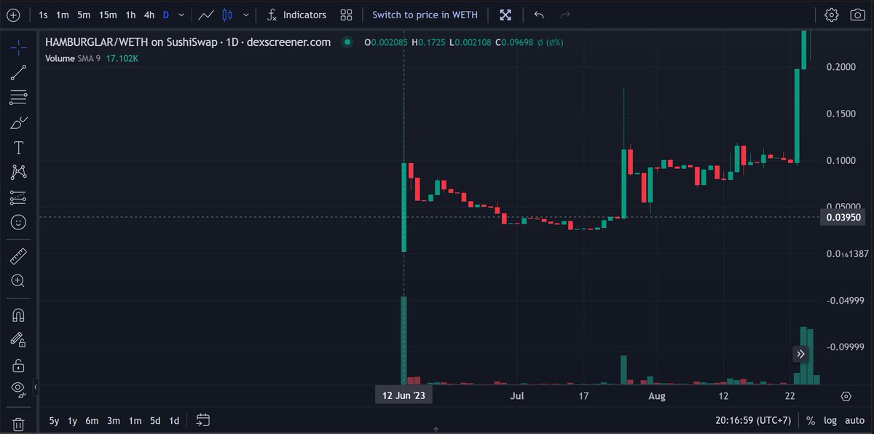Select the 5m timeframe
The image size is (874, 434).
tap(84, 15)
